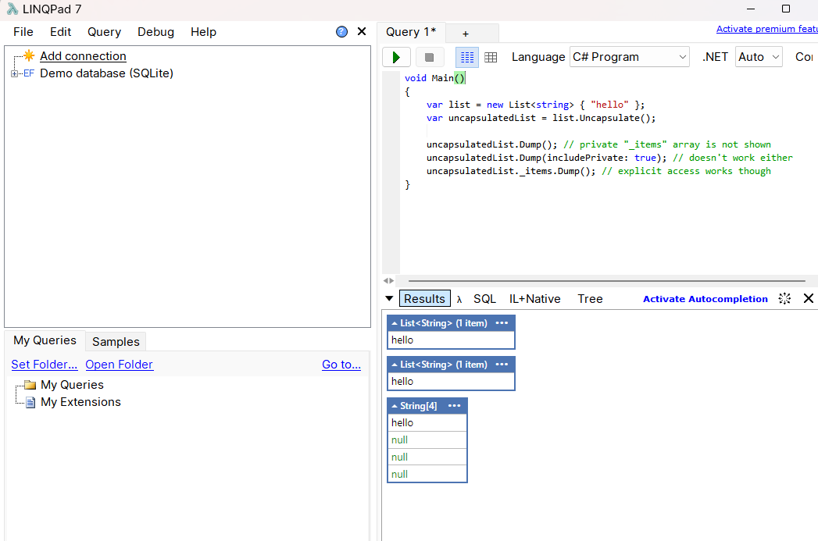Screen dimensions: 818x541
Task: Click the results pane options dropdown triangle
Action: pos(389,299)
